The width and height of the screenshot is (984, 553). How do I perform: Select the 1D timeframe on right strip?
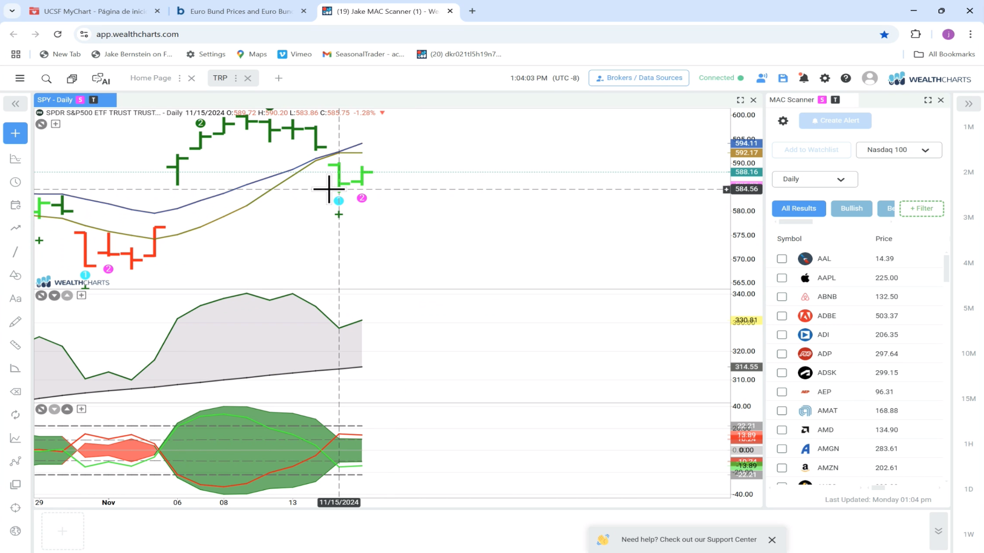coord(968,490)
